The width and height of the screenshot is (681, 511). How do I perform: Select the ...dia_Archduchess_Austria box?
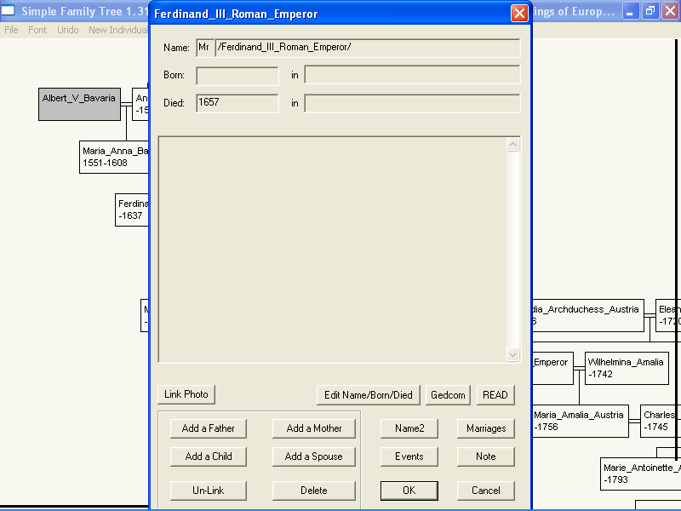point(587,315)
